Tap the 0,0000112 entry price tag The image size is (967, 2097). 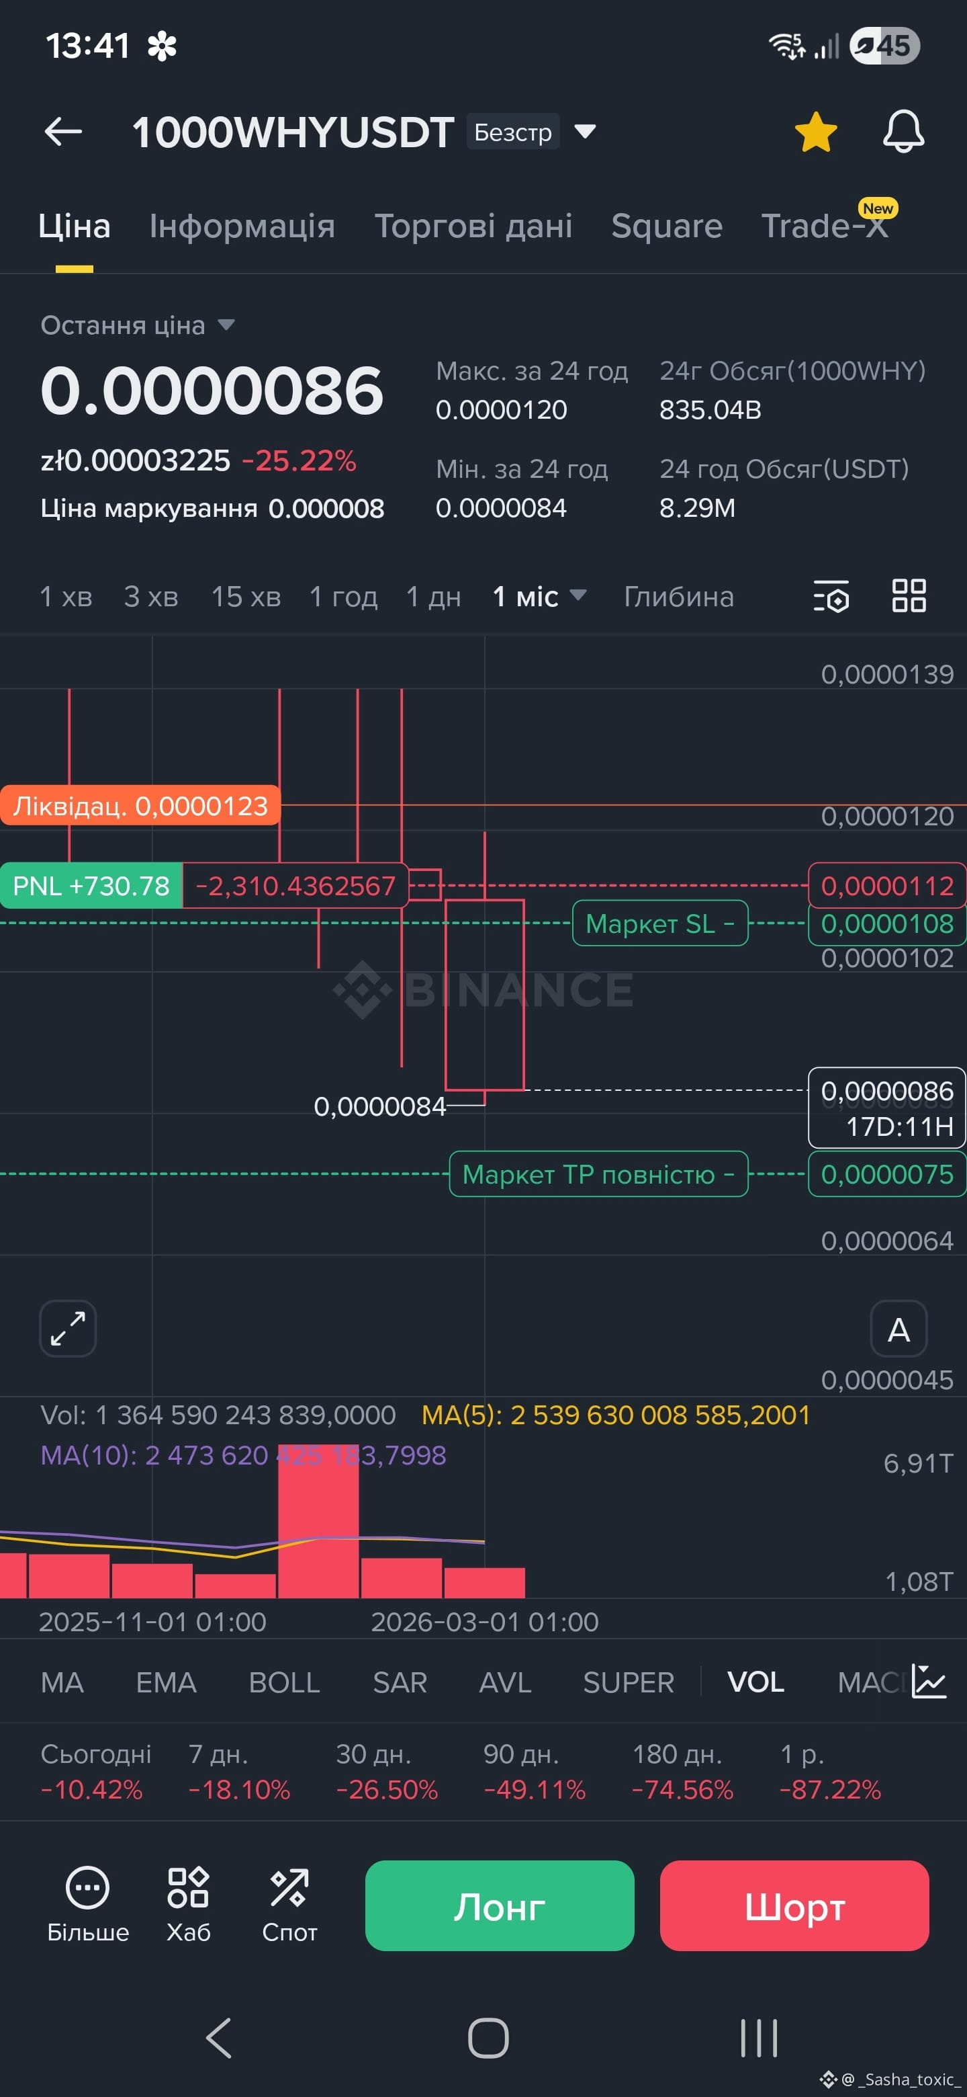887,886
